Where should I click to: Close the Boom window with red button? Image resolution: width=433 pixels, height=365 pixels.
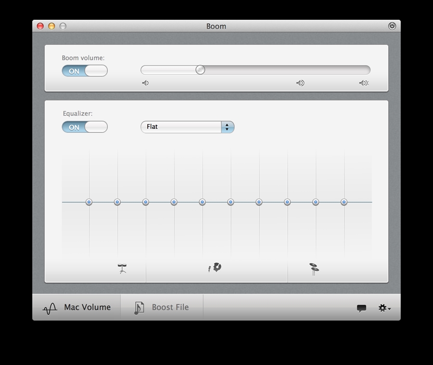[40, 26]
